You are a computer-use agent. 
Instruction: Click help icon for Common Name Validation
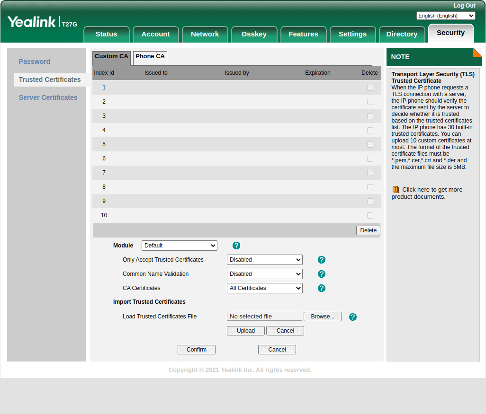tap(322, 274)
